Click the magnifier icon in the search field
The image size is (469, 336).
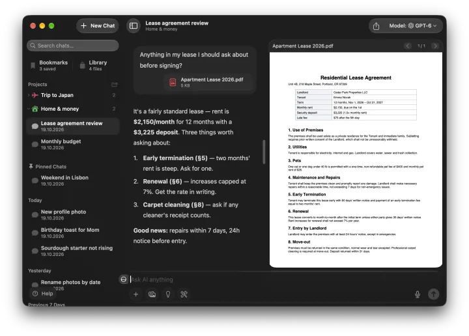[33, 46]
